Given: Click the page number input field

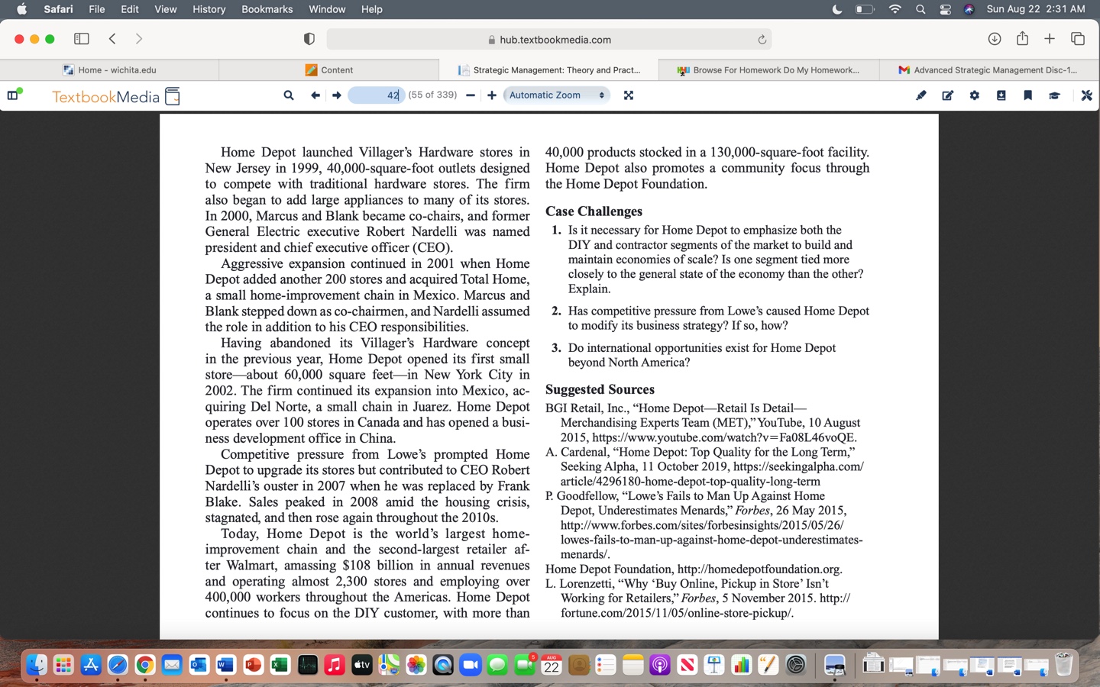Looking at the screenshot, I should 376,95.
